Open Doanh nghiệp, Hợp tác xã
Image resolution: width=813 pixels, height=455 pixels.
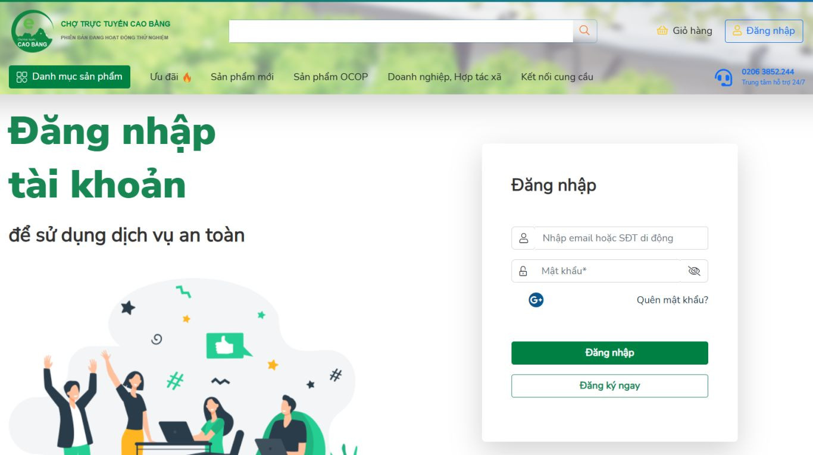click(445, 77)
